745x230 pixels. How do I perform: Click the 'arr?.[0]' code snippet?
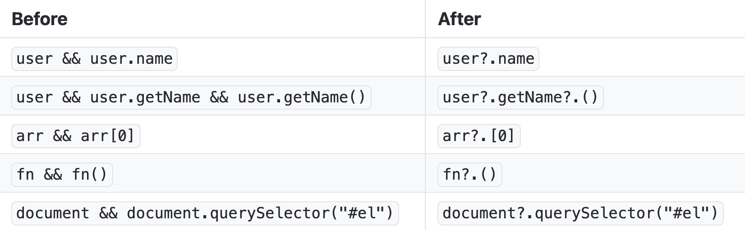point(478,136)
